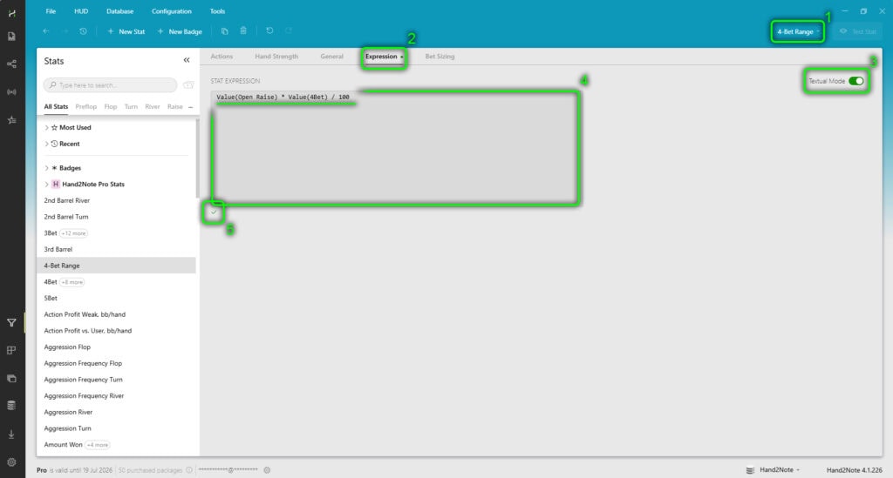Select the Aggression Frequency Turn stat

click(x=83, y=380)
